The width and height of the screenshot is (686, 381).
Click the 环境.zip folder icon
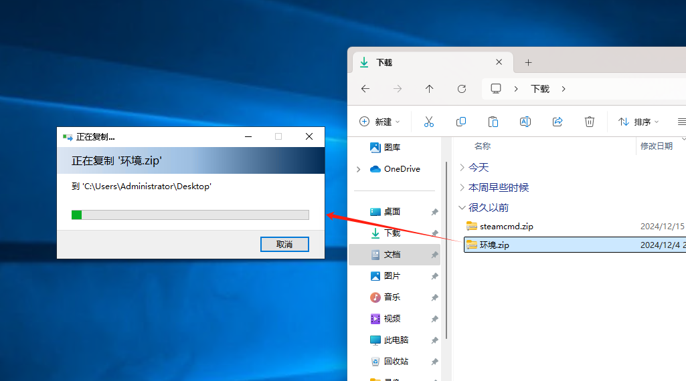tap(472, 245)
